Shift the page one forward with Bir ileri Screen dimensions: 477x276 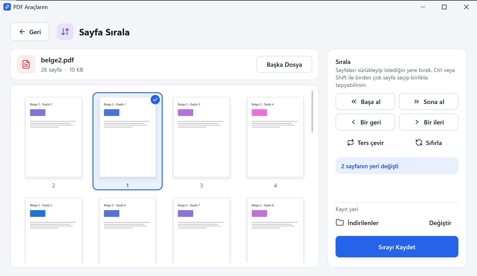[x=429, y=122]
